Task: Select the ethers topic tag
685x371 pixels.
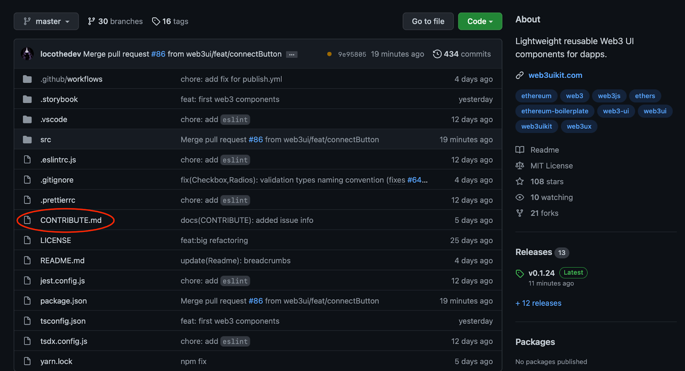Action: coord(645,96)
